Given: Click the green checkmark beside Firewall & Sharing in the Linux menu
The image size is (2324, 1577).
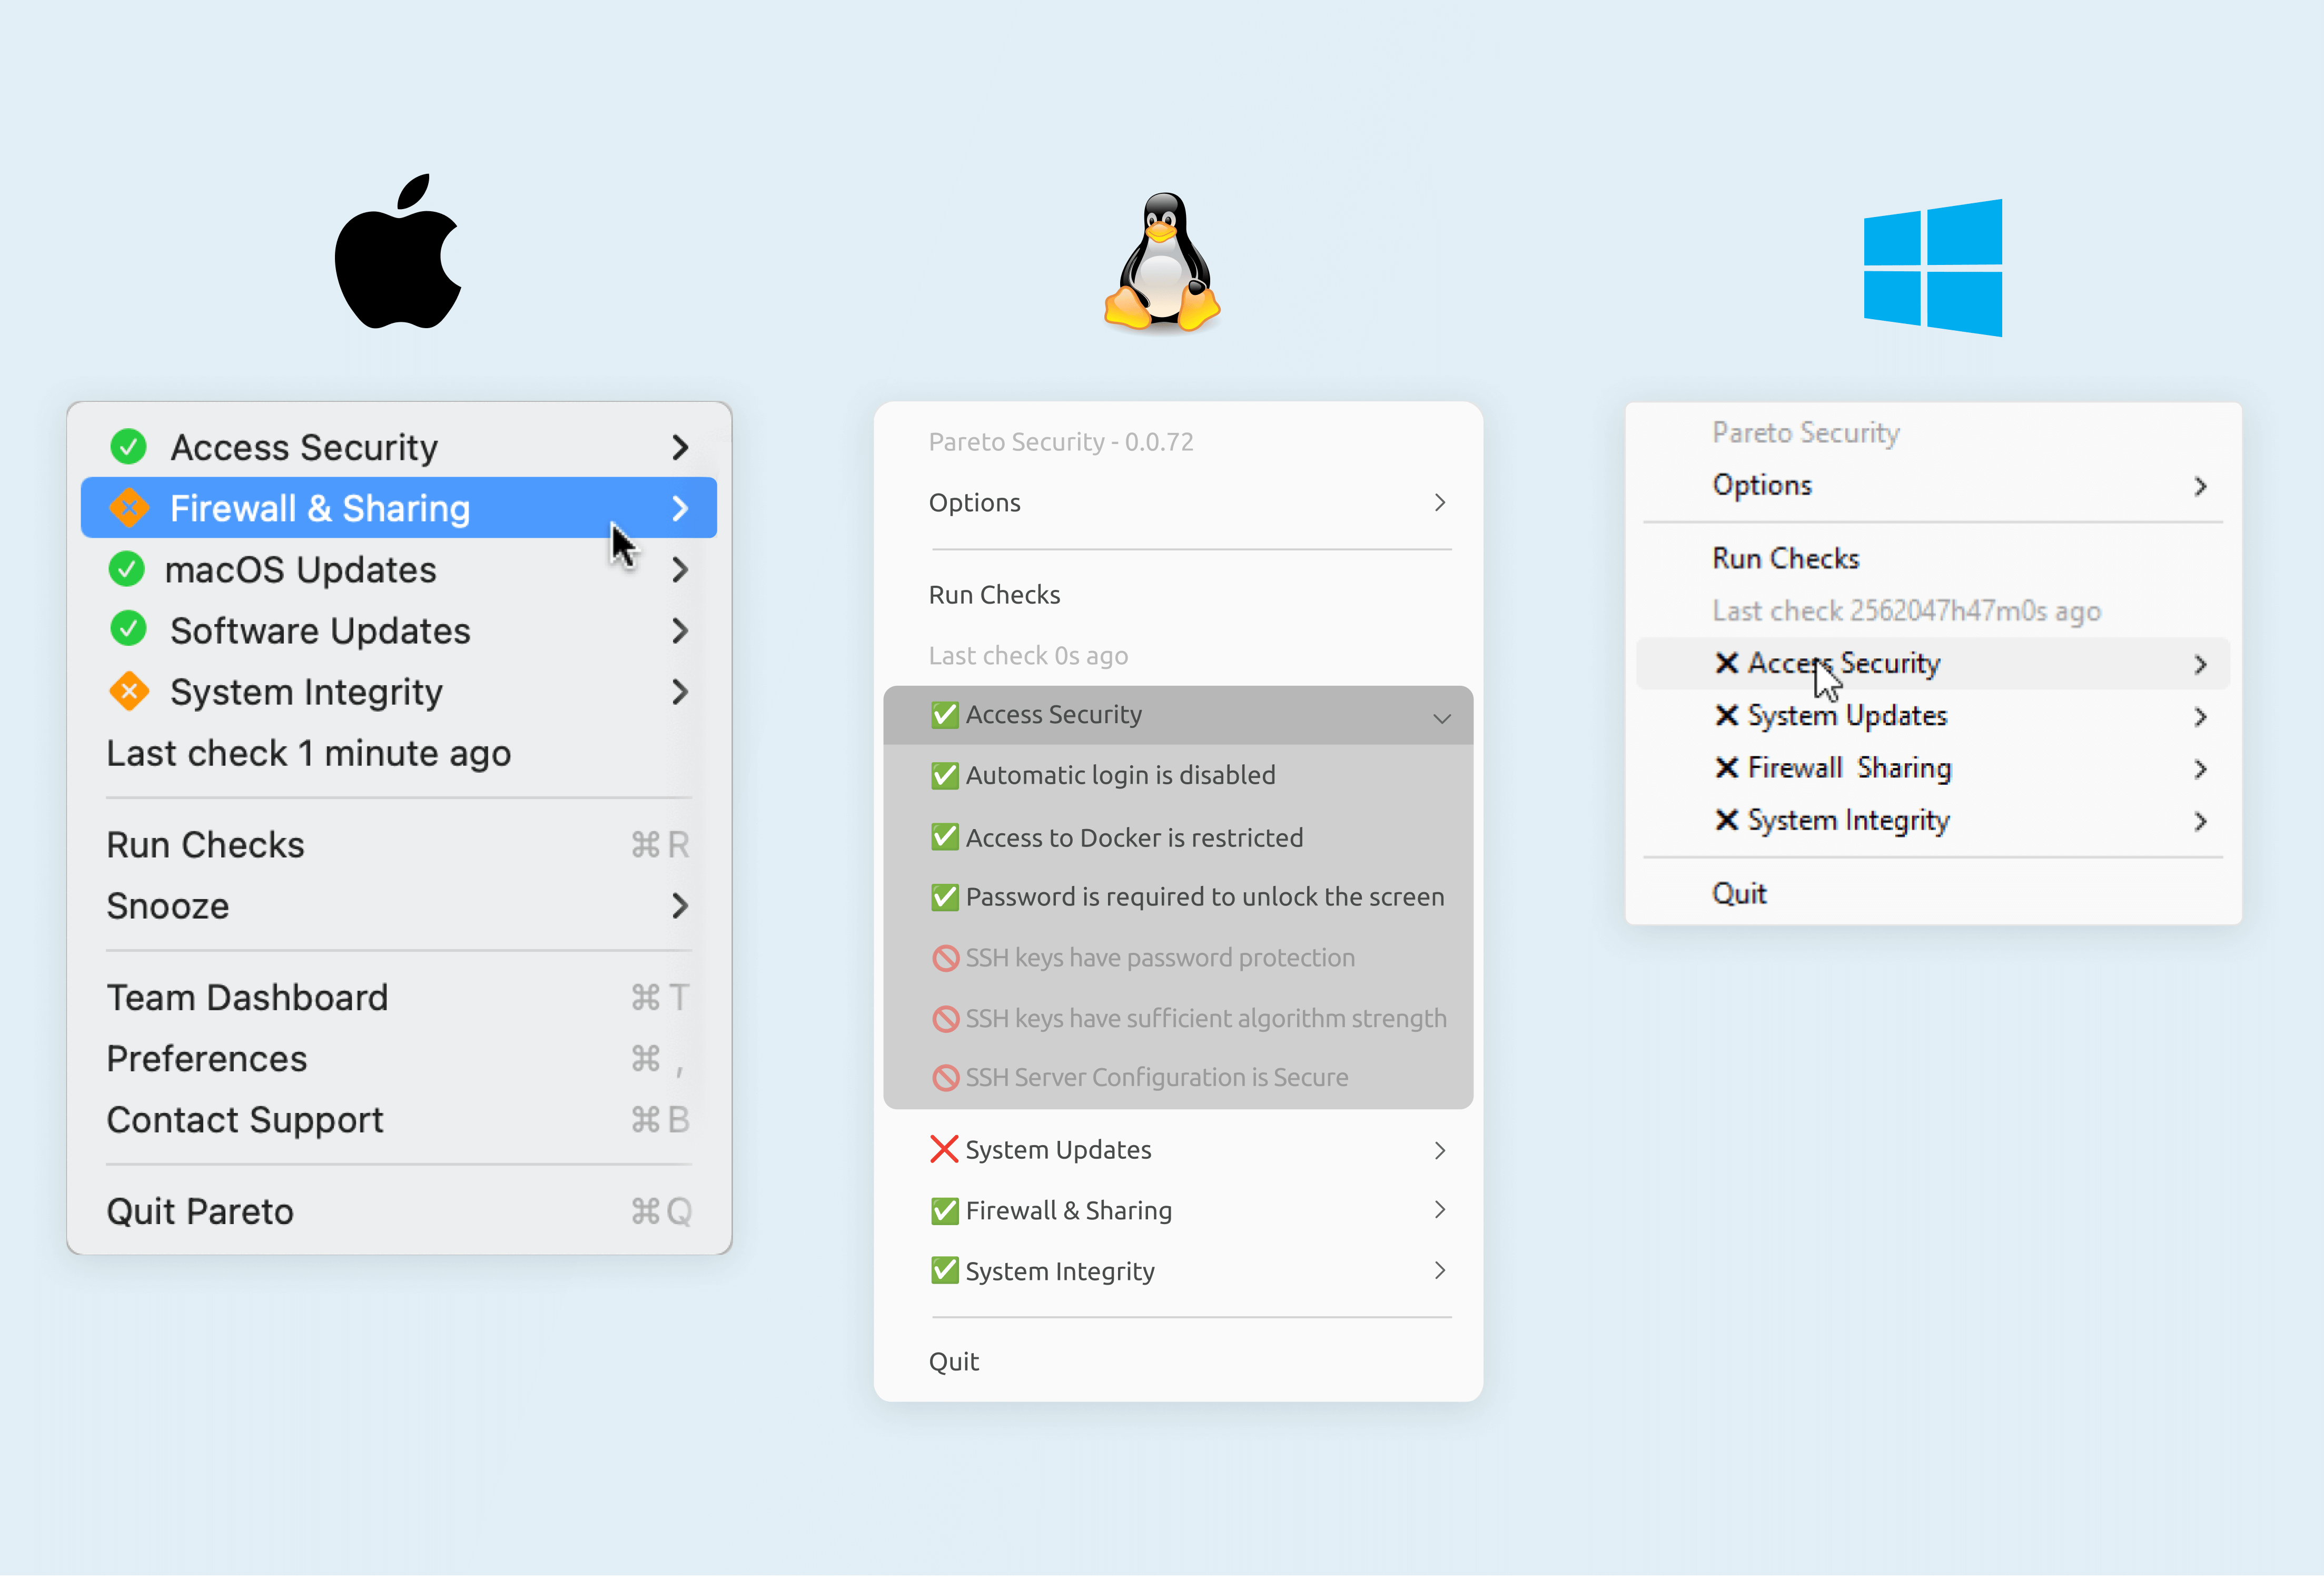Looking at the screenshot, I should click(x=945, y=1210).
